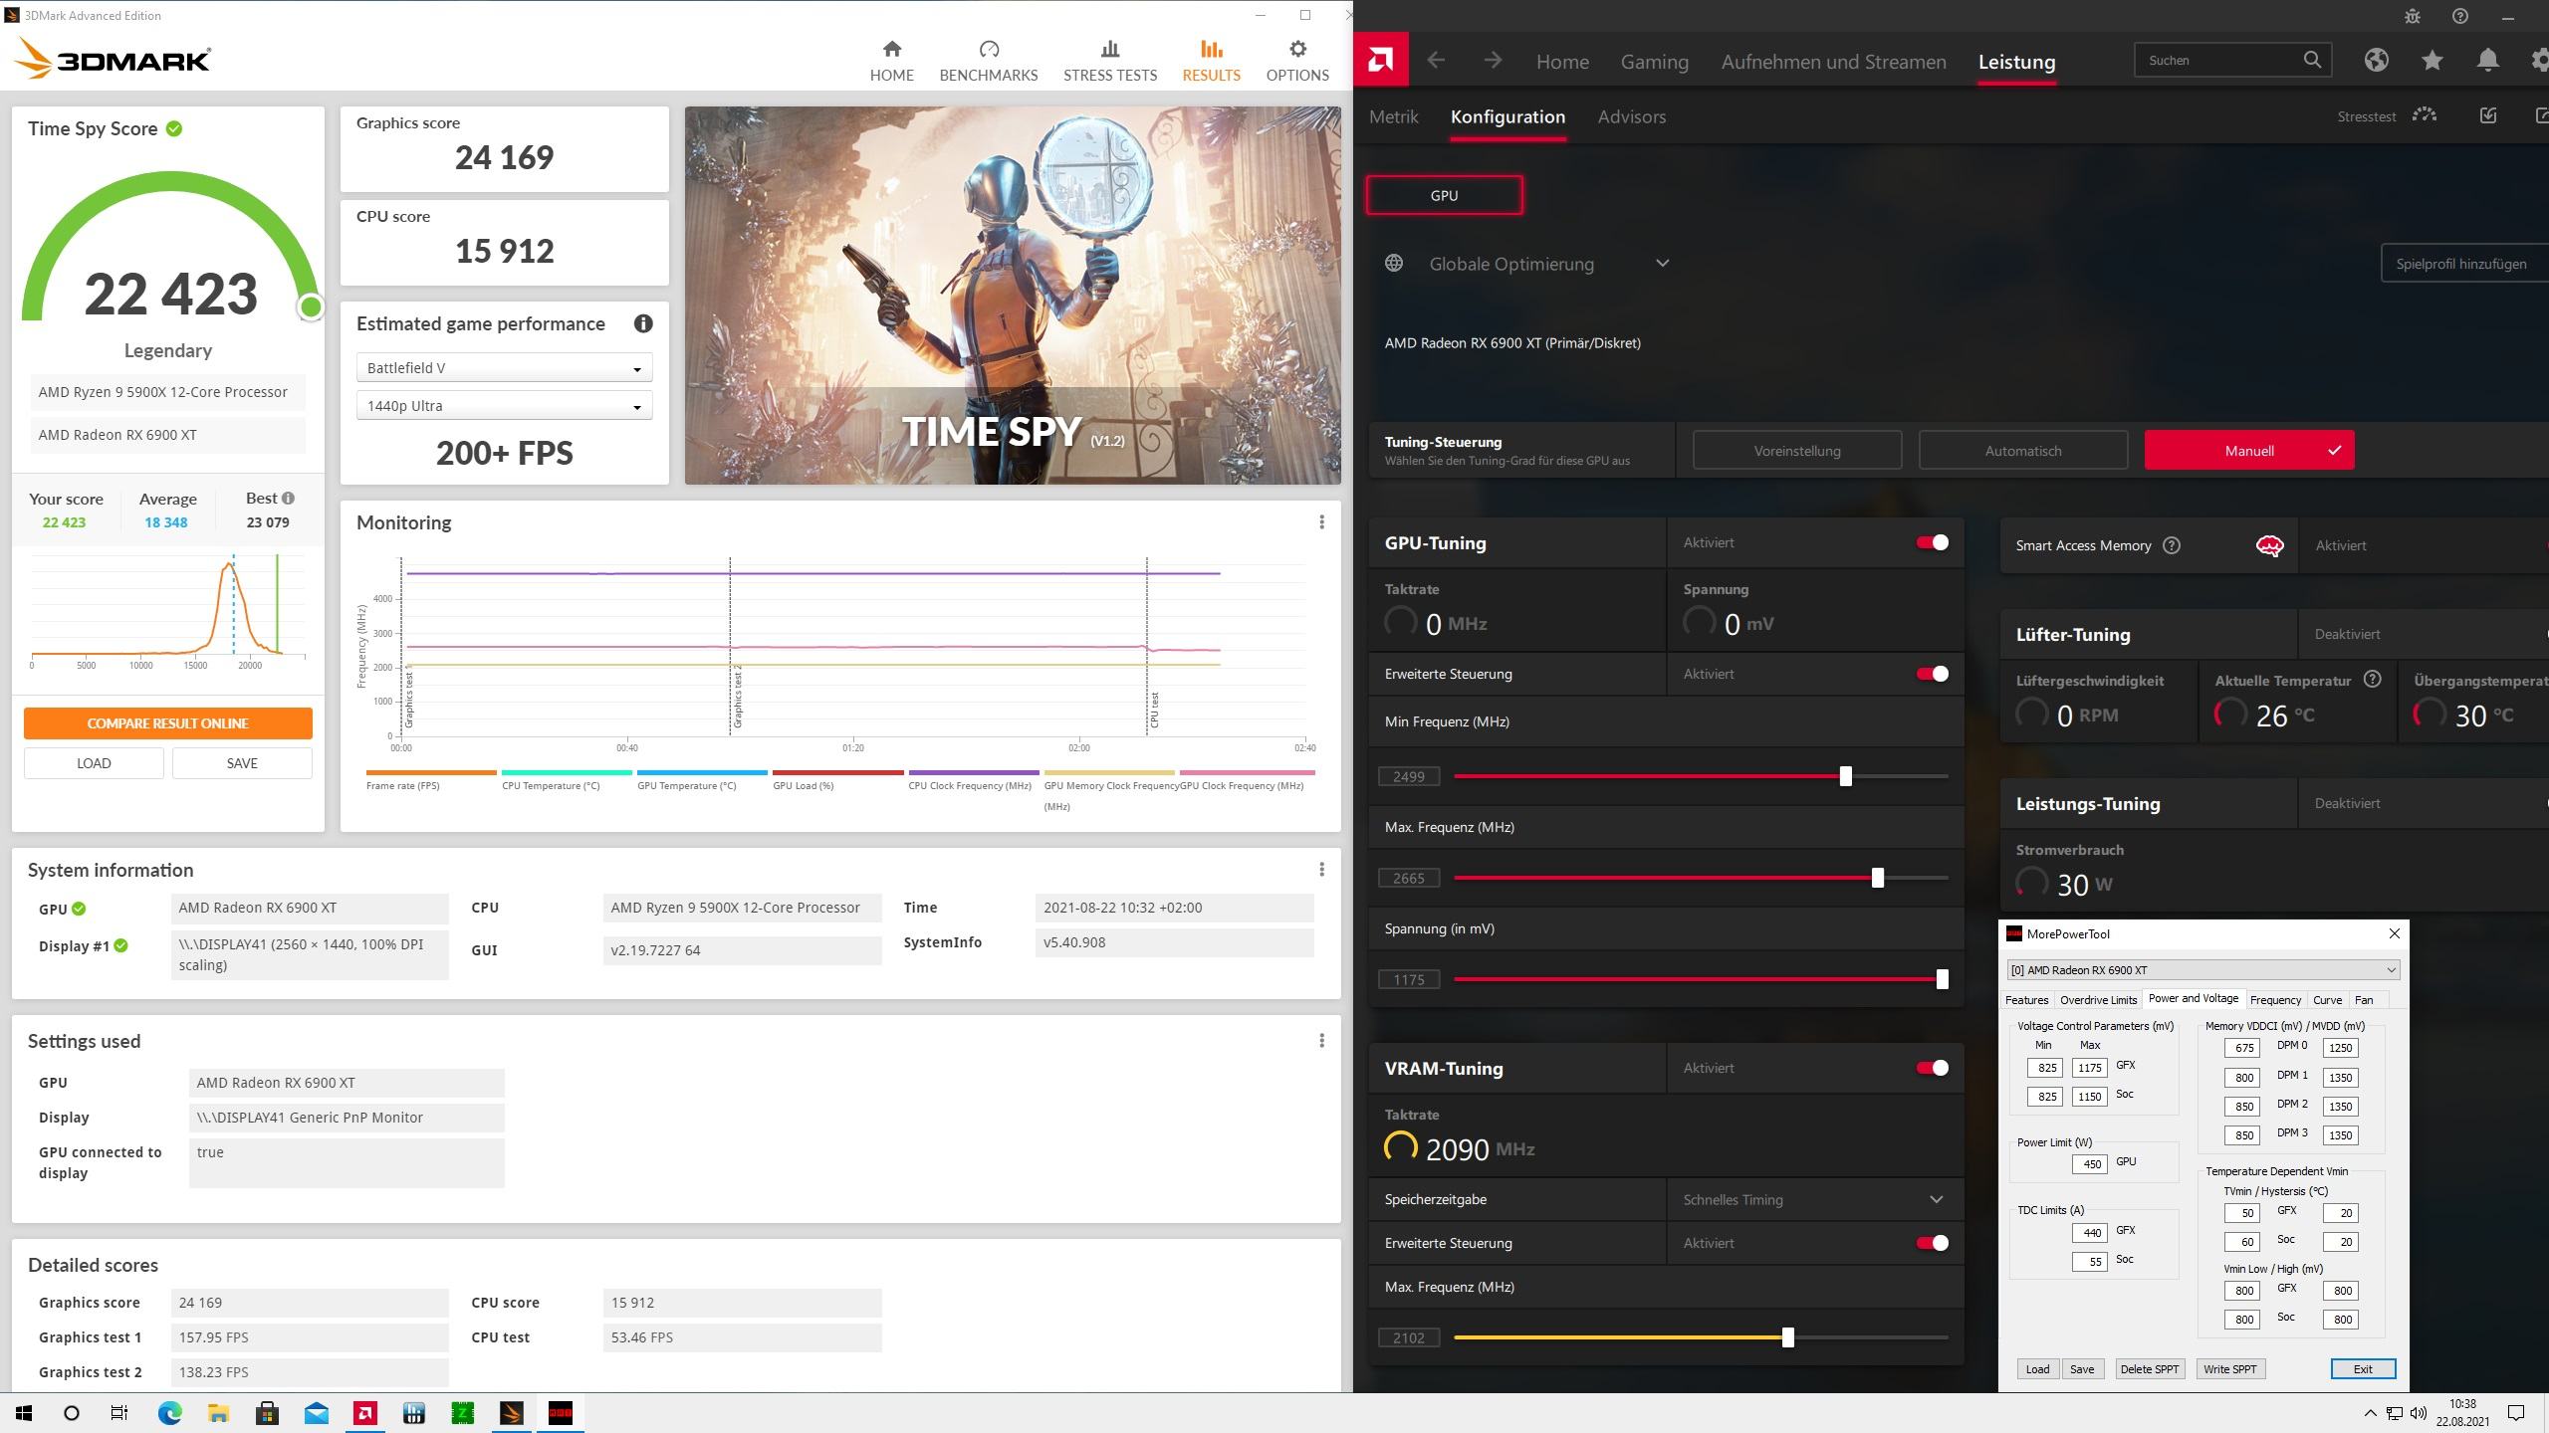Click the Smart Access Memory help icon
The image size is (2549, 1433).
coord(2173,545)
